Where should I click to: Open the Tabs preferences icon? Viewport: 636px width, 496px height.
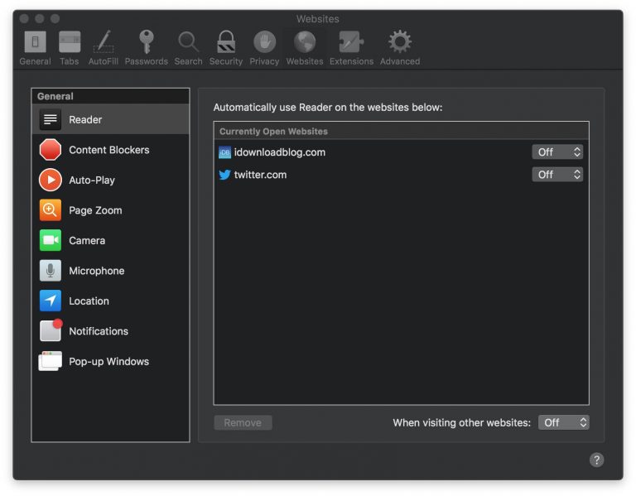pyautogui.click(x=70, y=41)
